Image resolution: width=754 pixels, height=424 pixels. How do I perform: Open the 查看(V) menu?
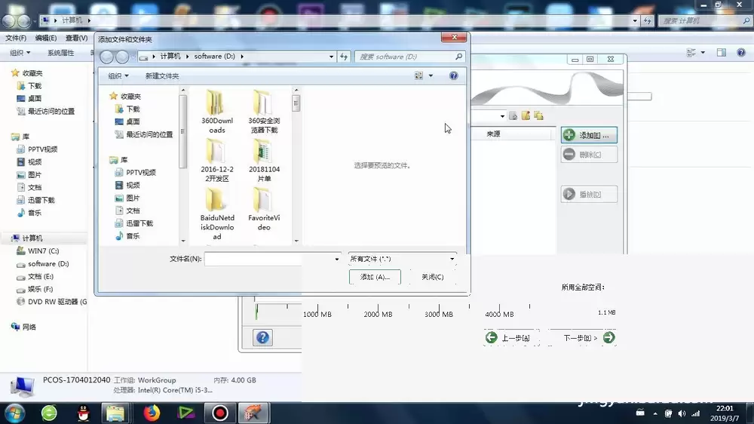[x=76, y=38]
